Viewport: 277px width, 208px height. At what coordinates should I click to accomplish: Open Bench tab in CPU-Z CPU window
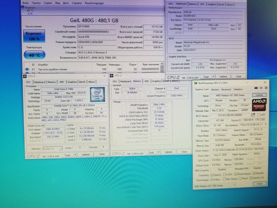[x=82, y=82]
